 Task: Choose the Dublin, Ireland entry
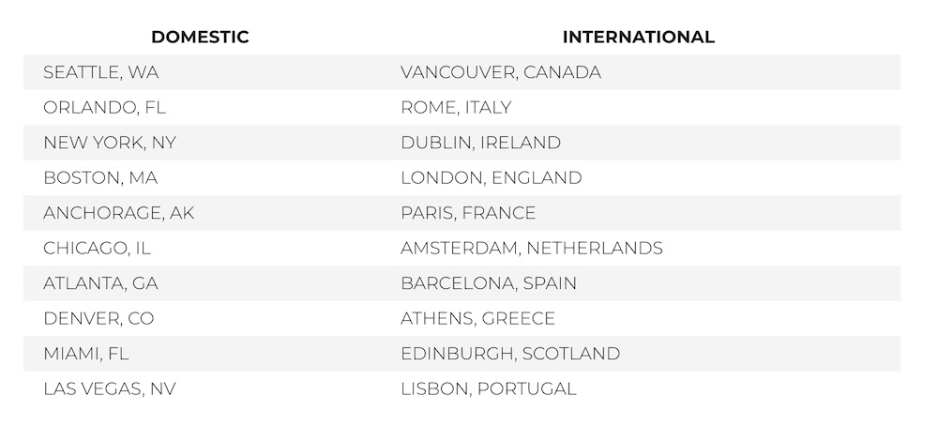(480, 143)
